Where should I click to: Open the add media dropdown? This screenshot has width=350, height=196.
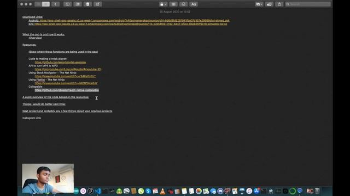(x=259, y=4)
